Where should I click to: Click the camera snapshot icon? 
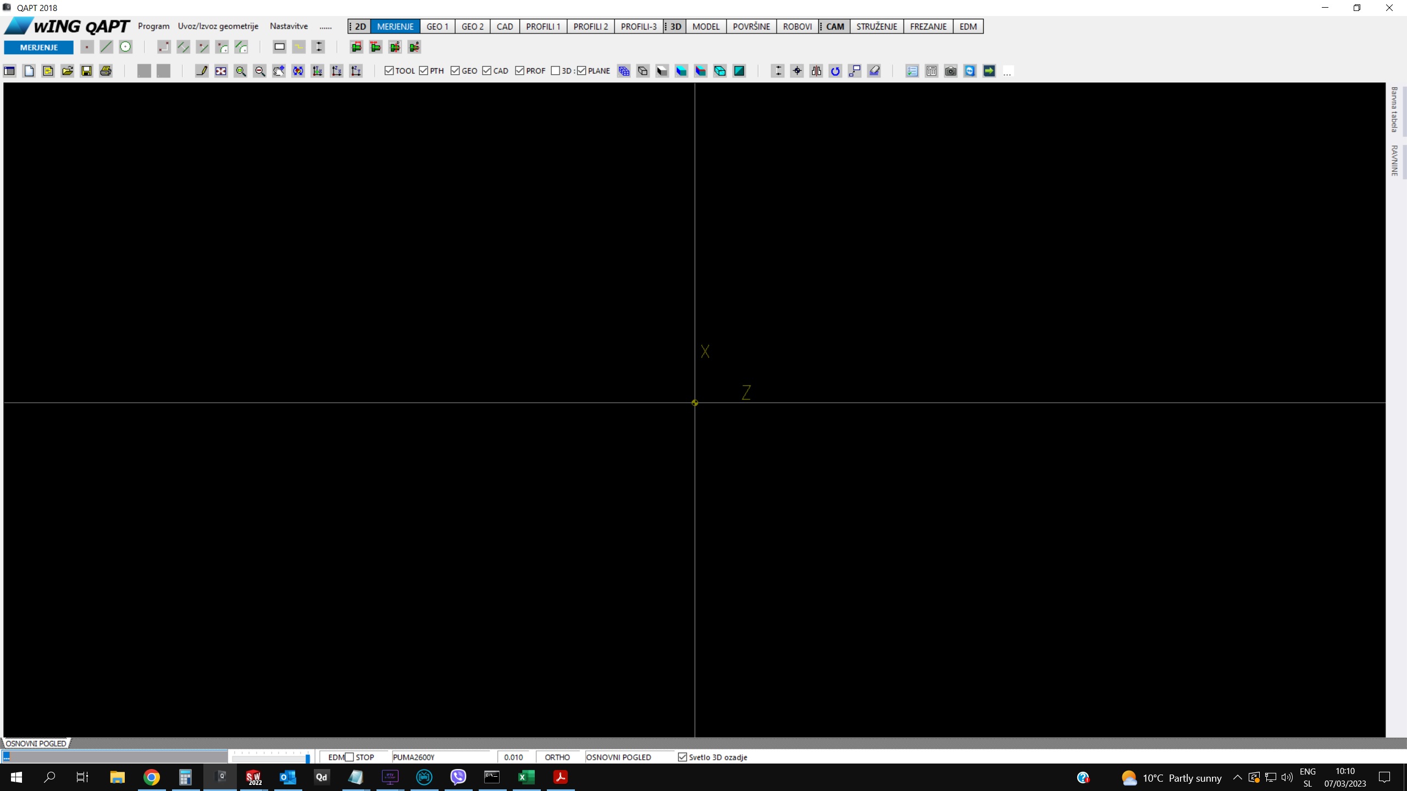tap(950, 71)
